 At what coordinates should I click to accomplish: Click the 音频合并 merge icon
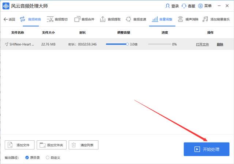pyautogui.click(x=77, y=19)
